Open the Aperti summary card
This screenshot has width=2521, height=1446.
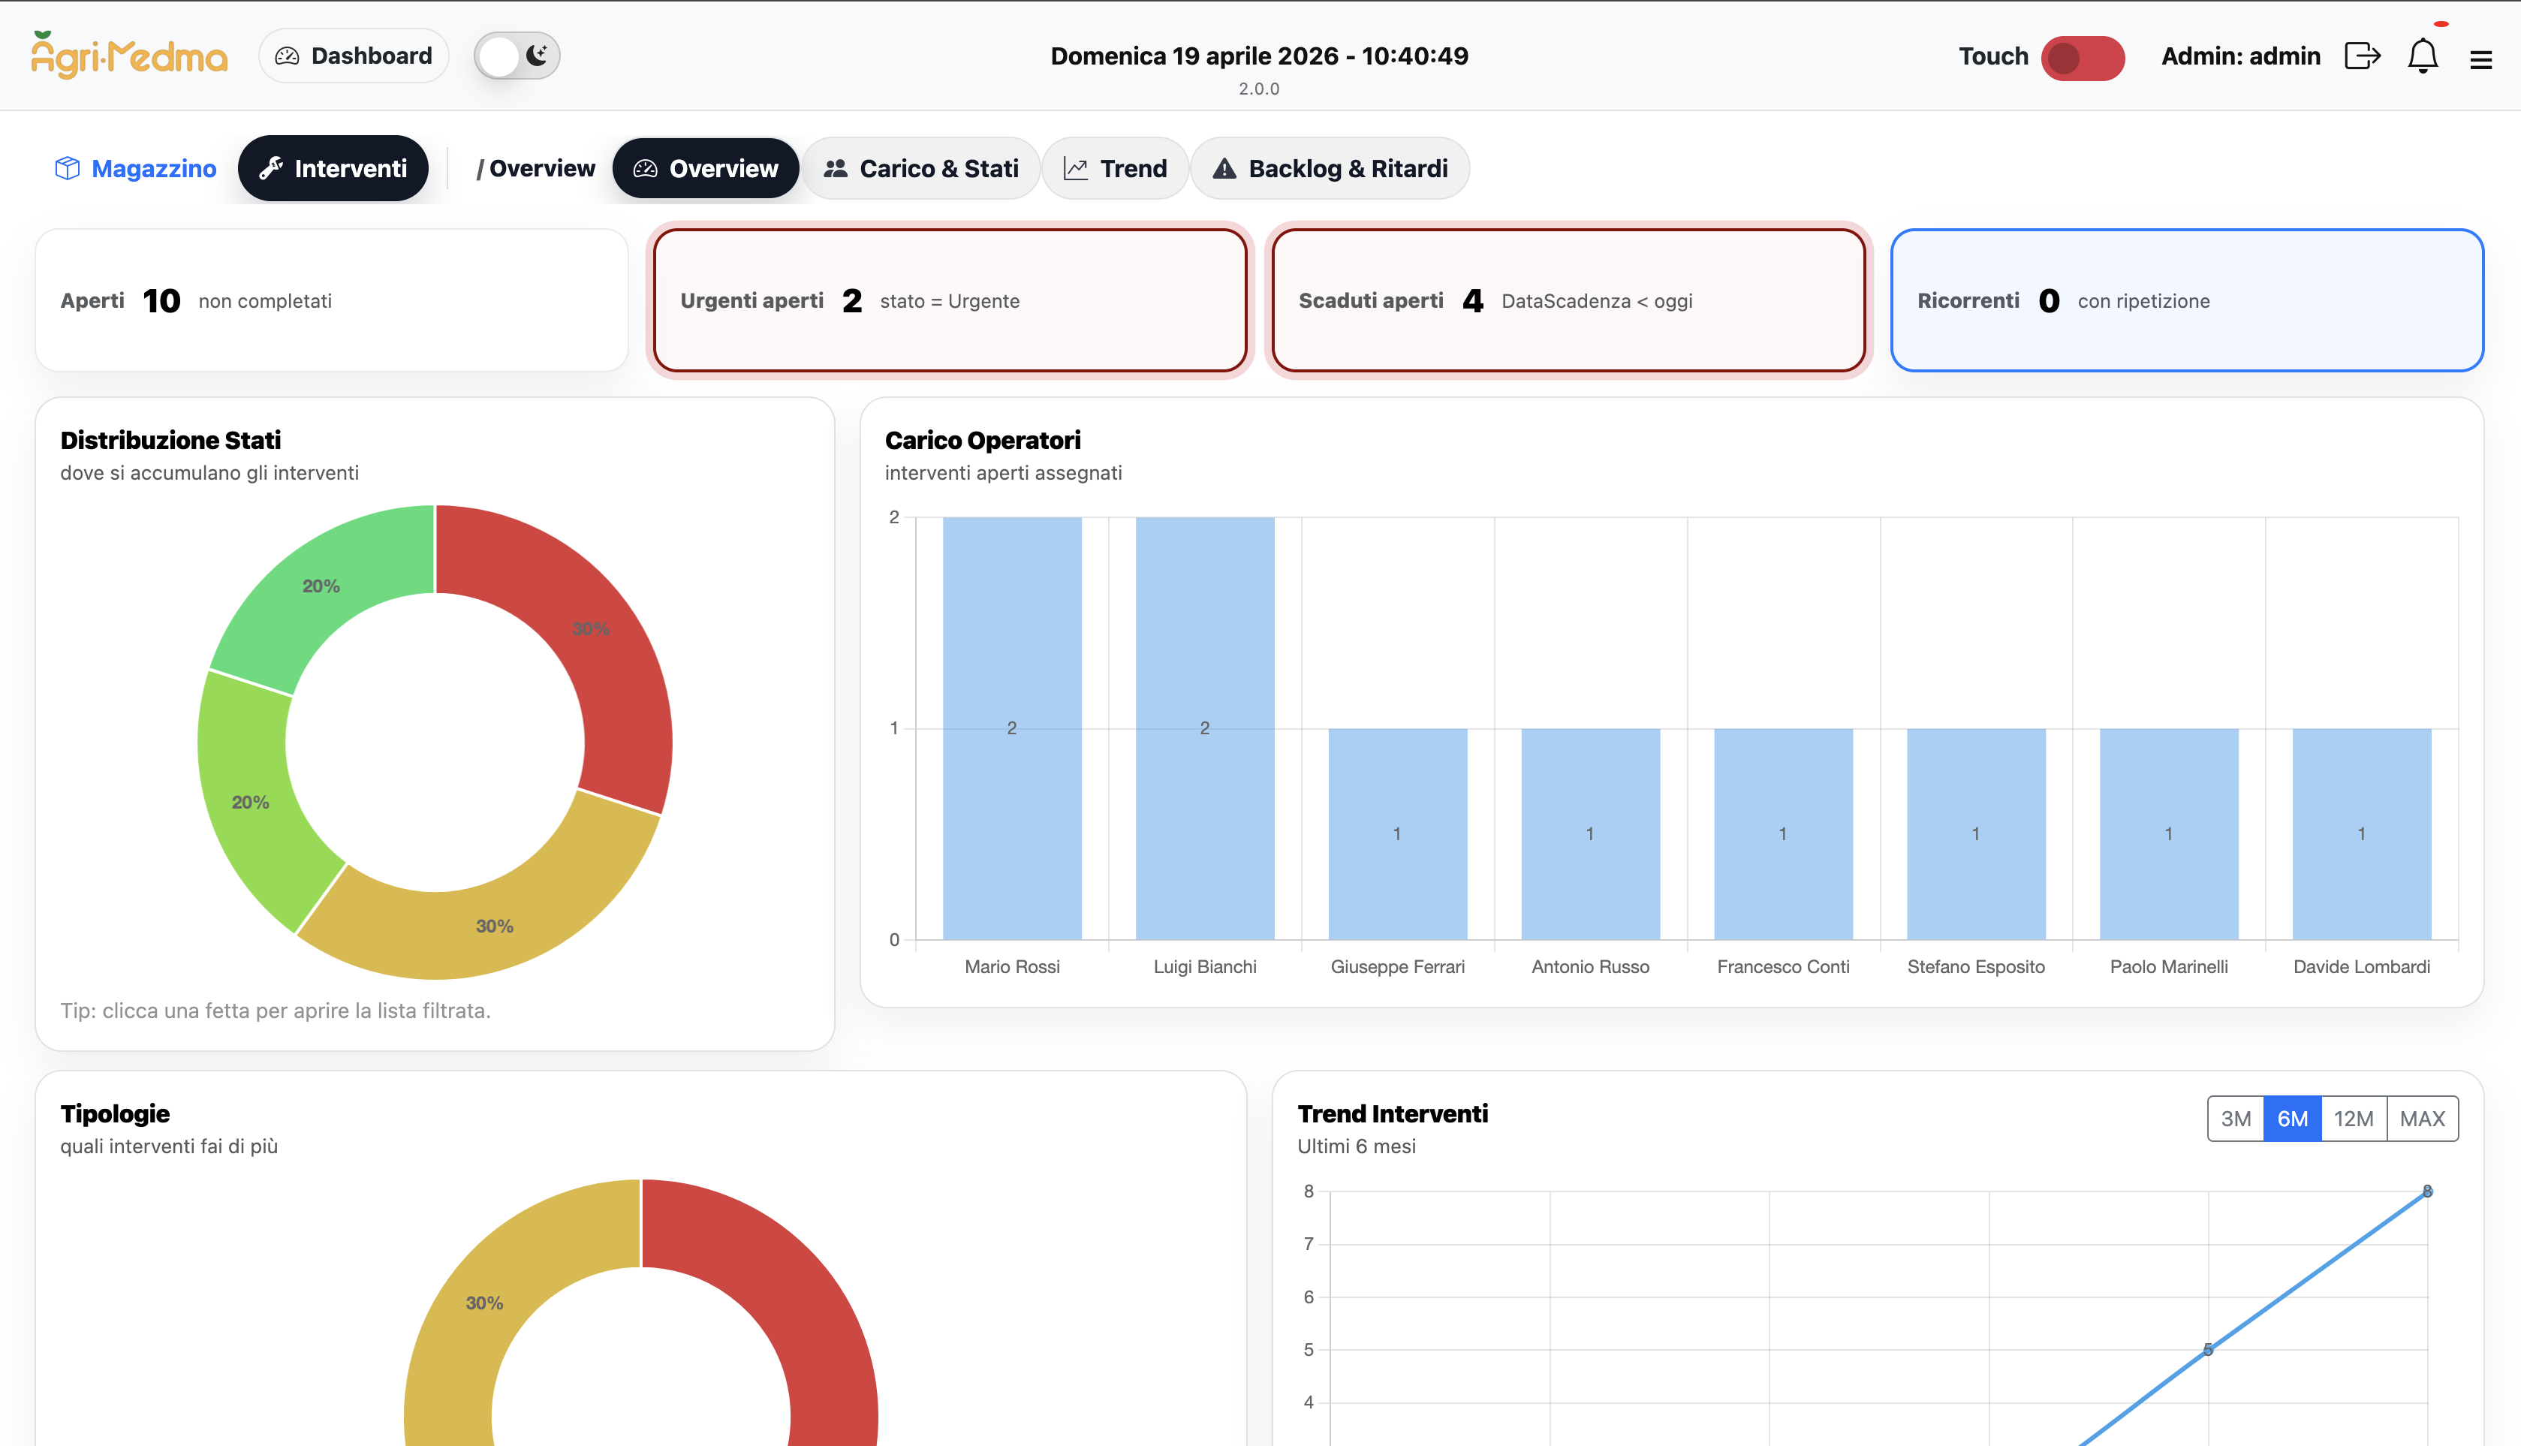pyautogui.click(x=332, y=301)
